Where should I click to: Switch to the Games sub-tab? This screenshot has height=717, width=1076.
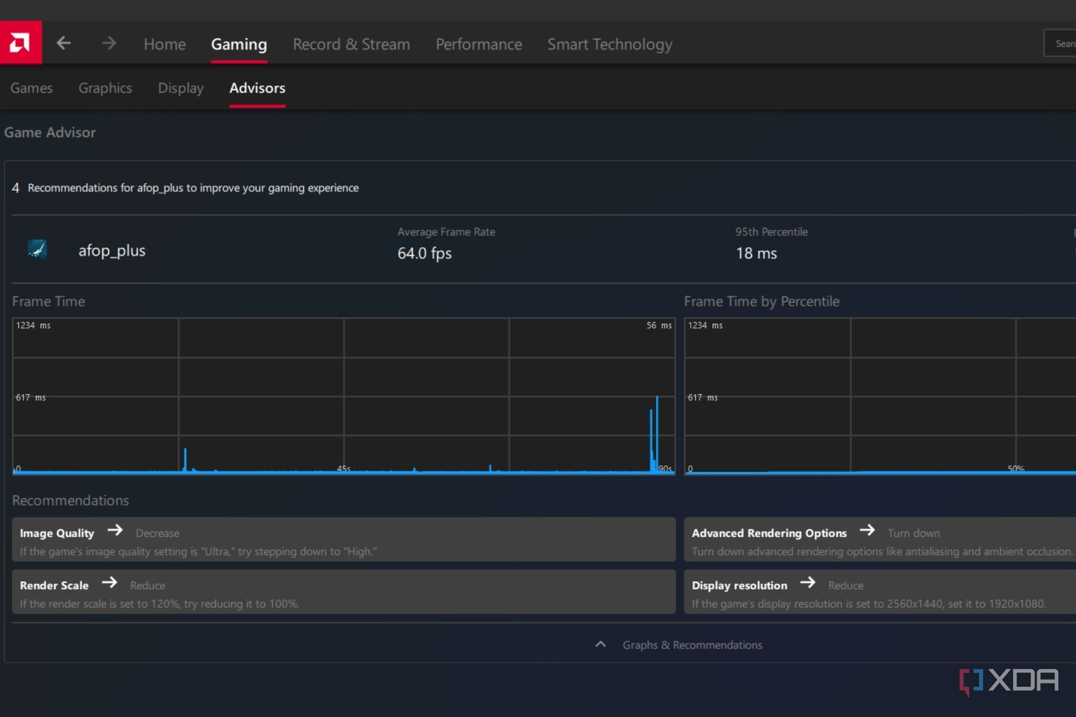pyautogui.click(x=31, y=88)
